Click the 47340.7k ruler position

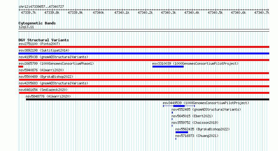point(262,13)
